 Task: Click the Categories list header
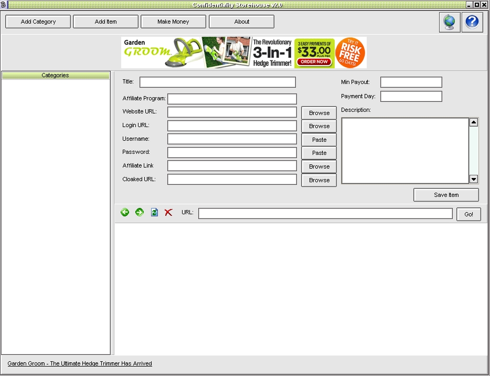tap(55, 76)
